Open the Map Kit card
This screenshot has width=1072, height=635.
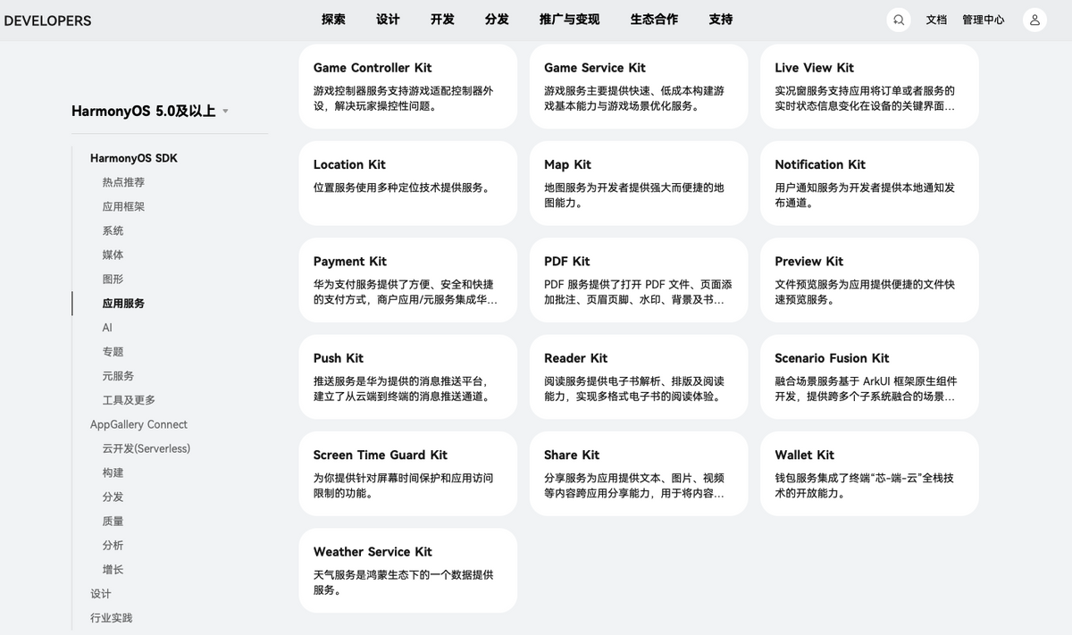click(639, 183)
